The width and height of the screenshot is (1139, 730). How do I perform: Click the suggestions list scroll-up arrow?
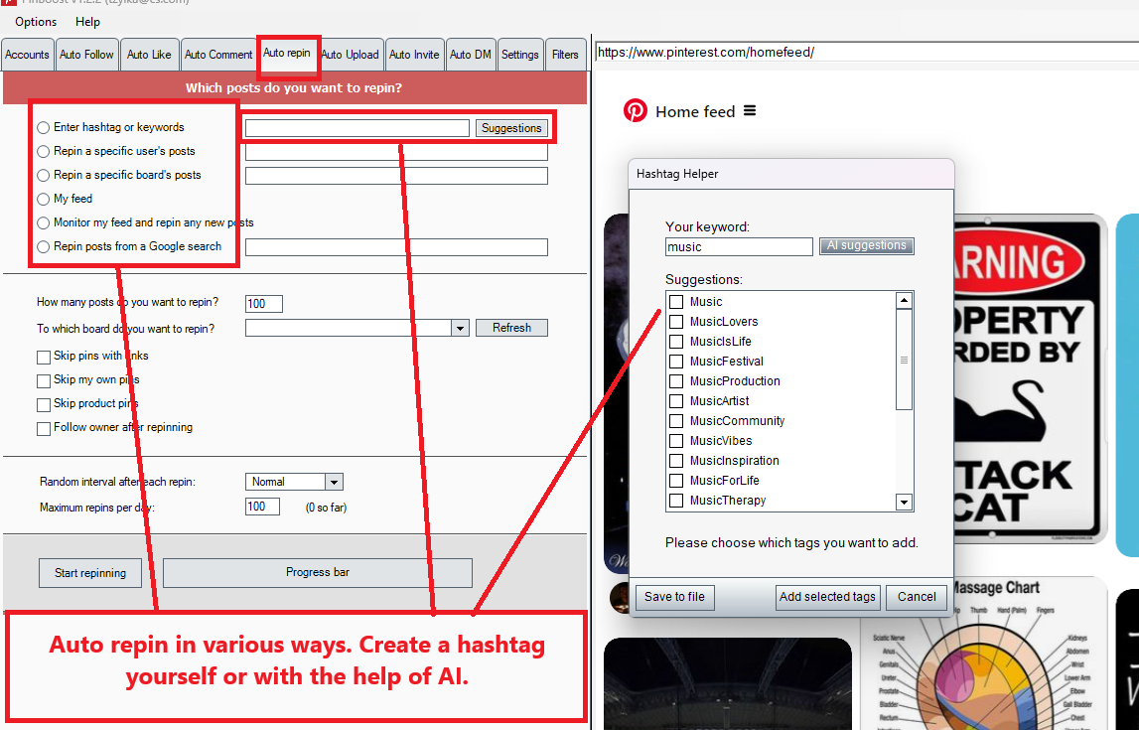[x=904, y=300]
